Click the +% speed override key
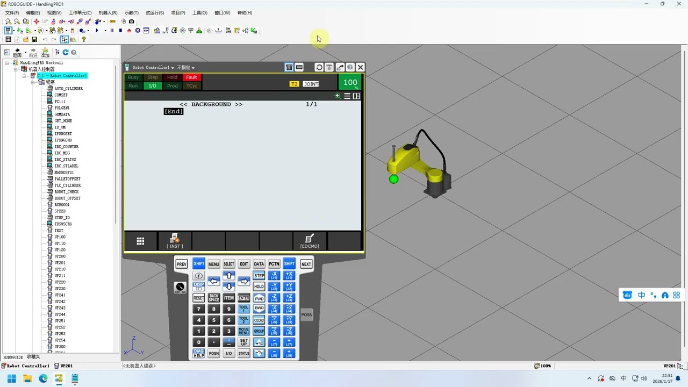The height and width of the screenshot is (387, 688). (x=259, y=342)
